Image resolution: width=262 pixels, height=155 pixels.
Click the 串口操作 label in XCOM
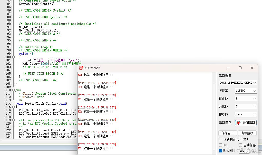(x=225, y=123)
